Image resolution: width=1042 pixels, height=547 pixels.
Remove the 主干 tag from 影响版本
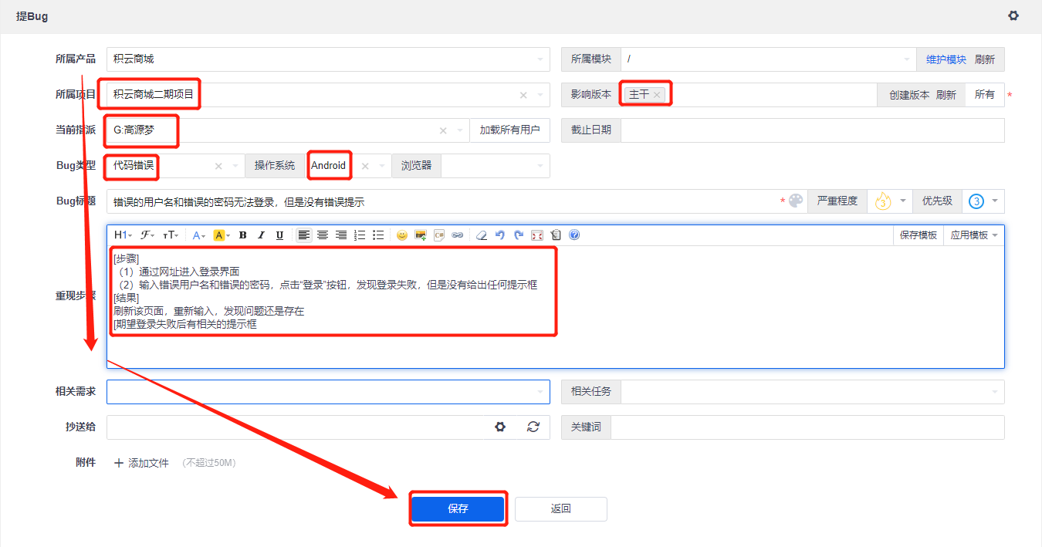click(658, 93)
